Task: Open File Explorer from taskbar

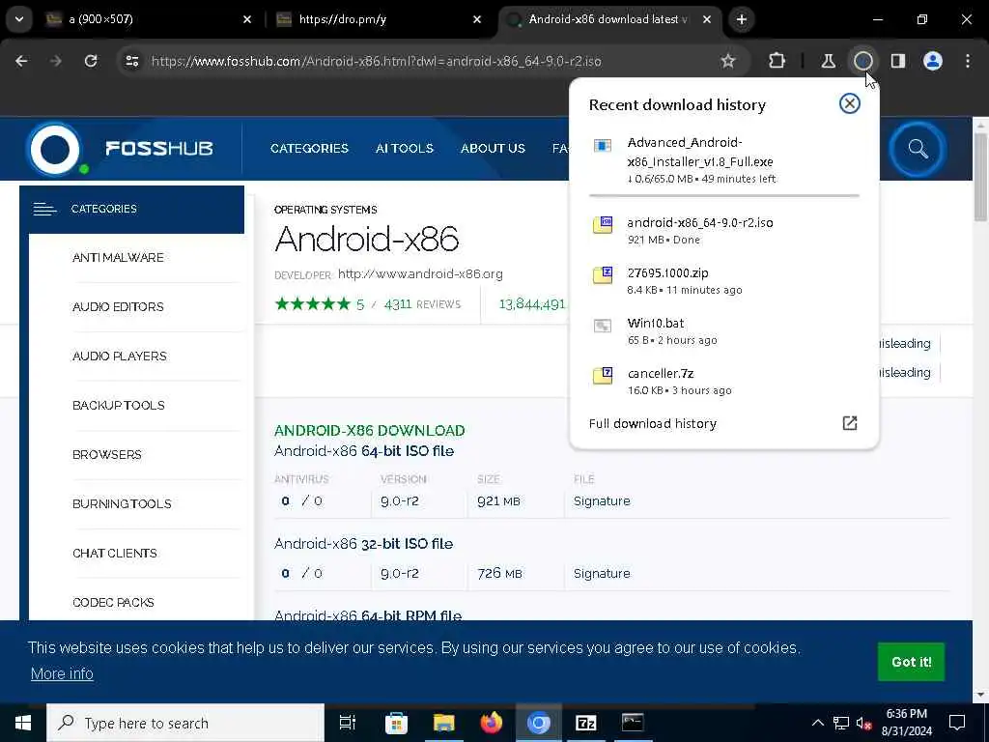Action: pos(444,723)
